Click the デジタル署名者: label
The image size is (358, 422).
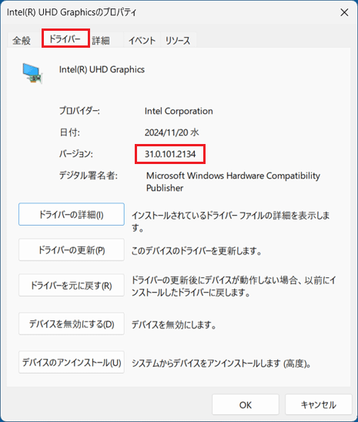click(x=89, y=176)
